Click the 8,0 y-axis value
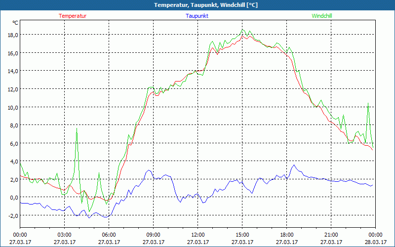The width and height of the screenshot is (395, 247). [x=14, y=125]
